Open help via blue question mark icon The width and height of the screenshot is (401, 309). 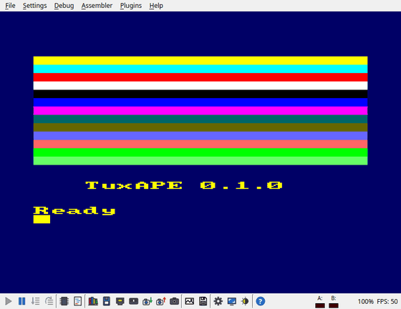(261, 301)
